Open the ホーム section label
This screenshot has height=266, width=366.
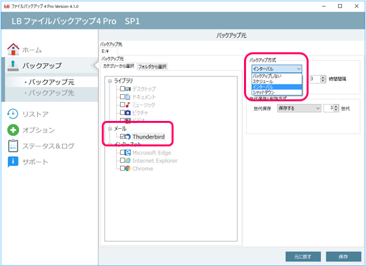pos(32,50)
